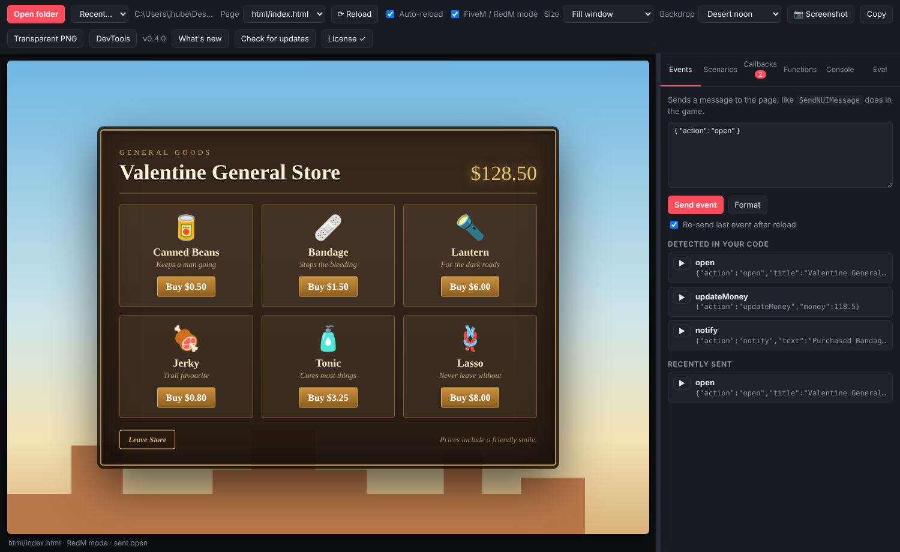Screen dimensions: 900x552
Task: Open the Recent folders dropdown
Action: click(x=100, y=14)
